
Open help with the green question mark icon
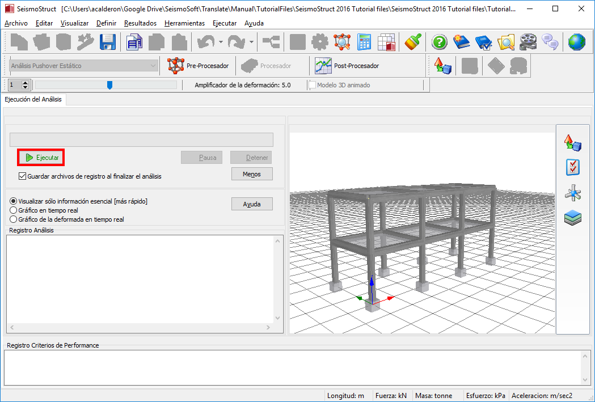[x=440, y=43]
